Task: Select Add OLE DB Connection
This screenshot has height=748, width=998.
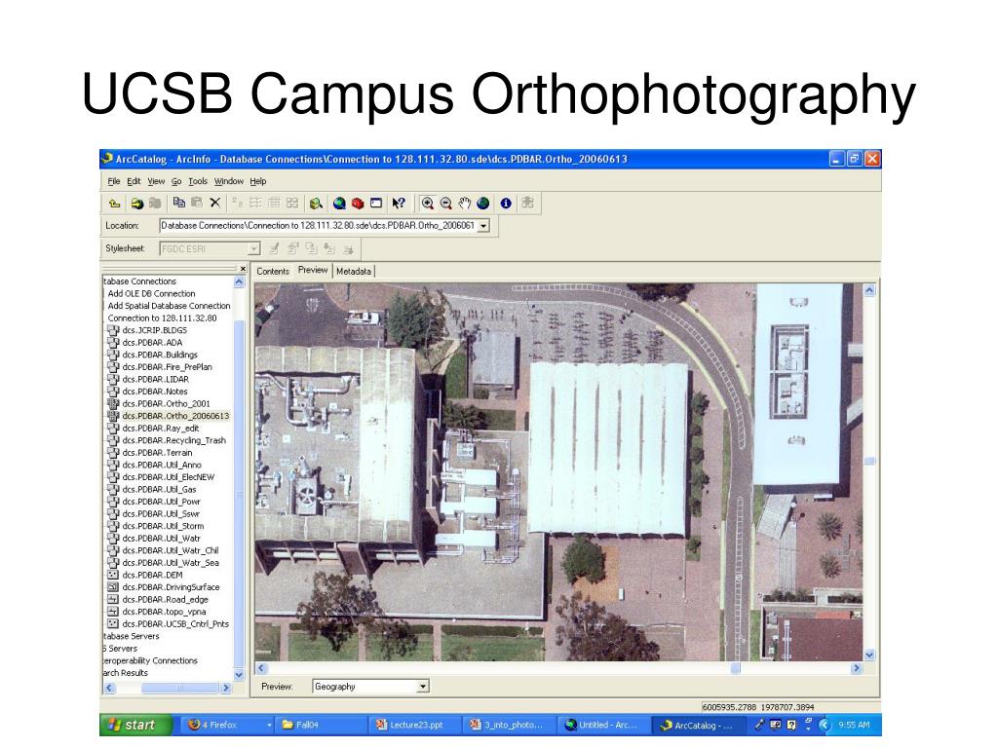Action: click(151, 294)
